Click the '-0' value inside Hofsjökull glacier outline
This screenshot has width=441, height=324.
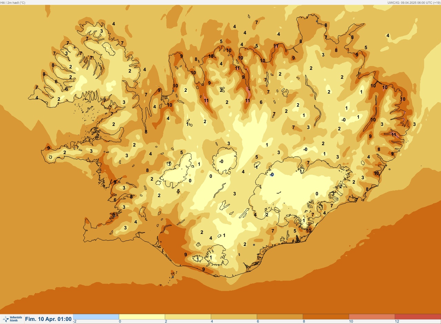point(221,161)
